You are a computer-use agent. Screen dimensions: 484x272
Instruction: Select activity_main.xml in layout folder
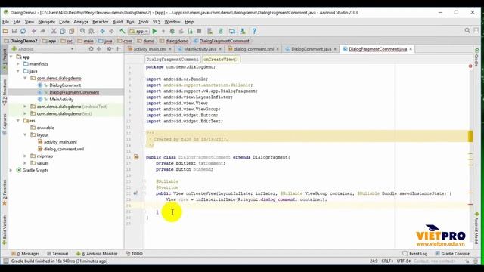pyautogui.click(x=60, y=142)
